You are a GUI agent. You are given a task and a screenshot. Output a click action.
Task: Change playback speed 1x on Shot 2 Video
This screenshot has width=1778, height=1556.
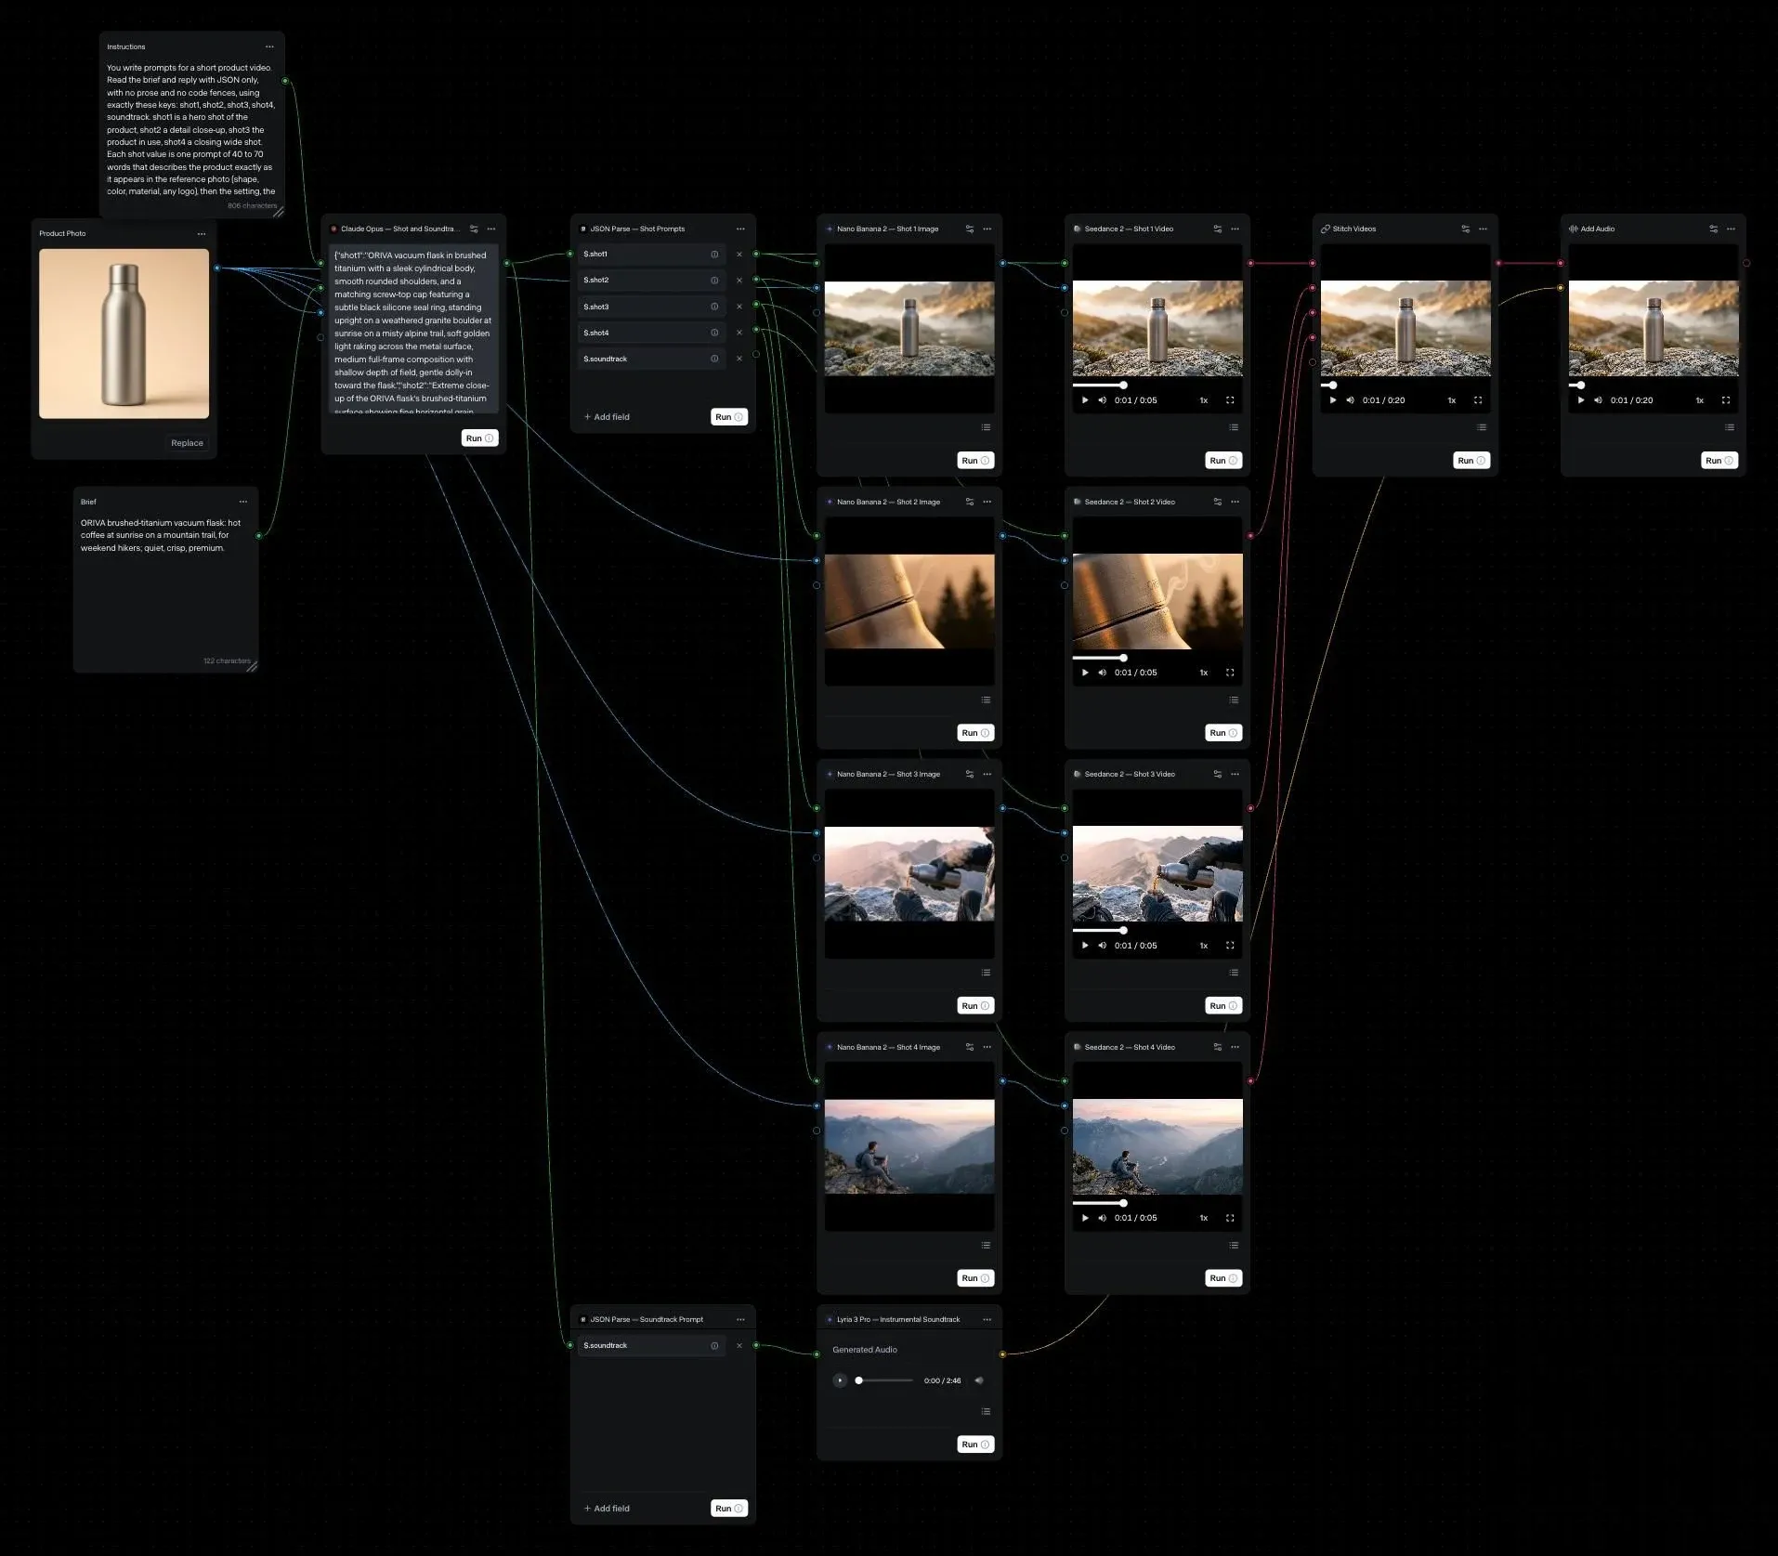coord(1203,673)
